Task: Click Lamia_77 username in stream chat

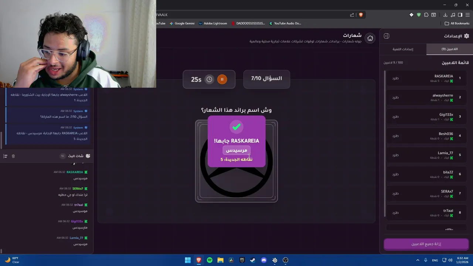Action: point(76,238)
